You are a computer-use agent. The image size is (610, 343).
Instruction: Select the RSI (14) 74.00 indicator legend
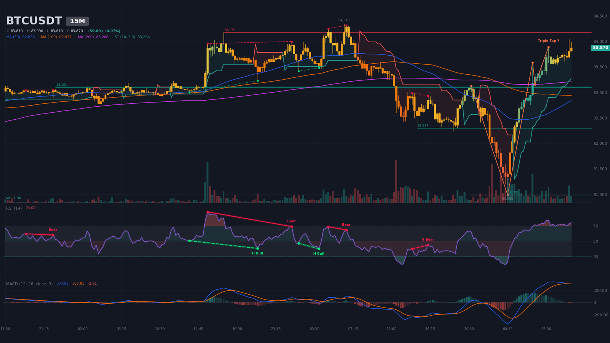[x=21, y=208]
